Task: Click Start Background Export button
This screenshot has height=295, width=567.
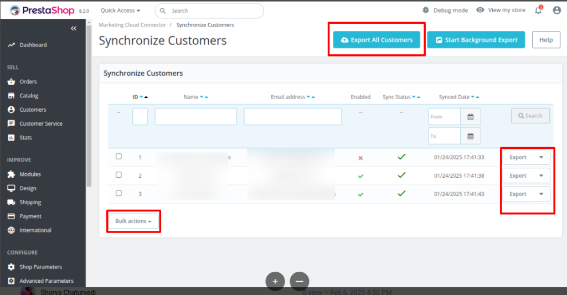Action: point(476,40)
